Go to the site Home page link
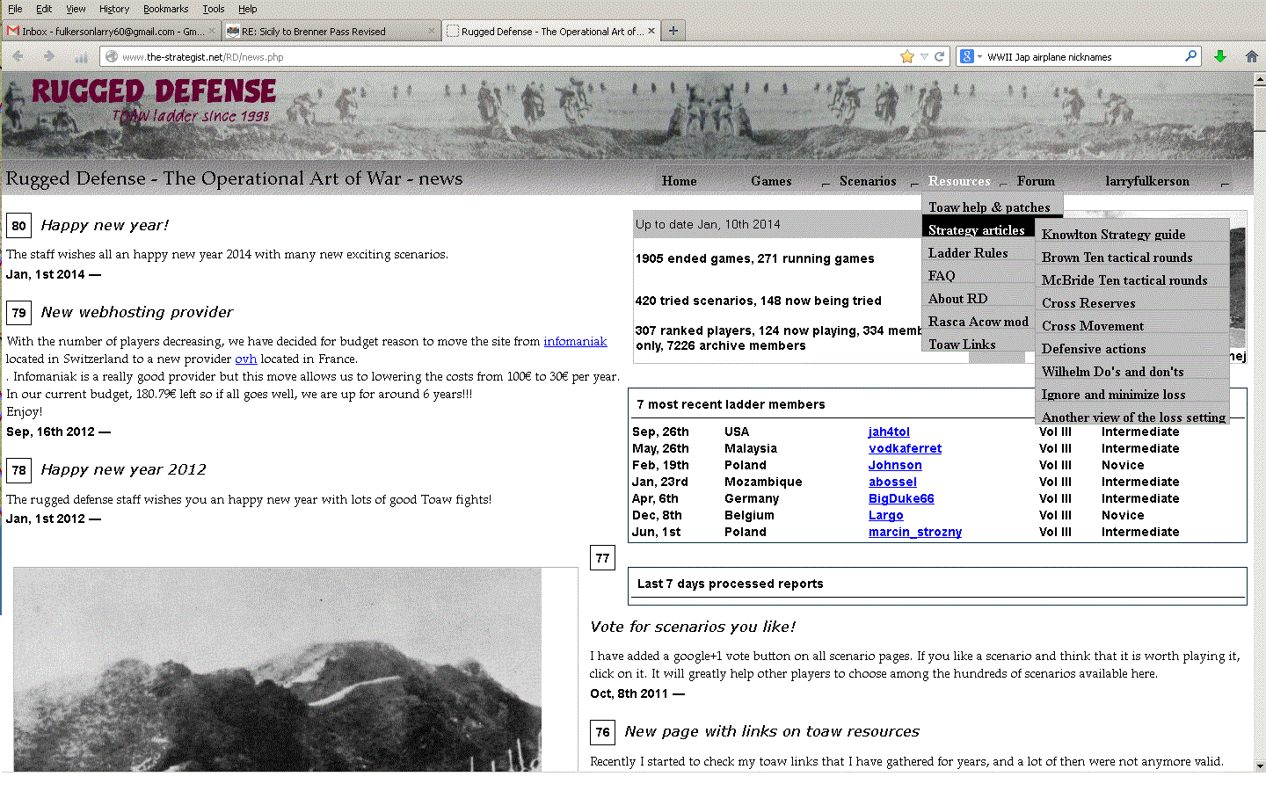Viewport: 1266px width, 791px height. click(x=680, y=181)
